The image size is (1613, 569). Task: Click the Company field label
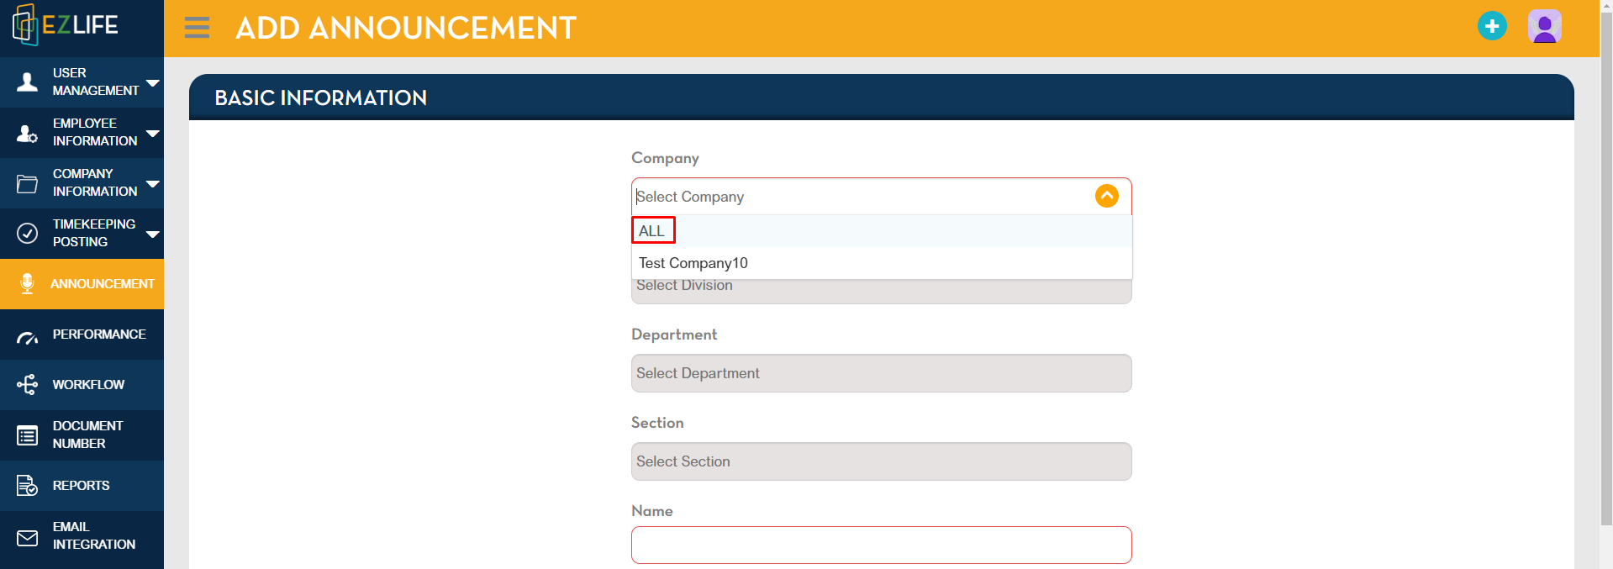point(665,158)
